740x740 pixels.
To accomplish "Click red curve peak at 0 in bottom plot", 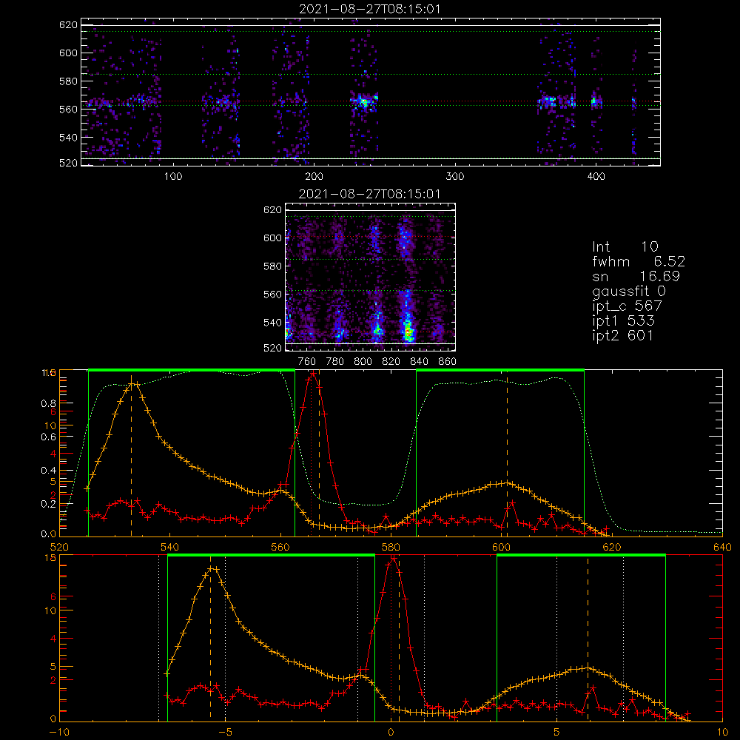I will pos(393,558).
